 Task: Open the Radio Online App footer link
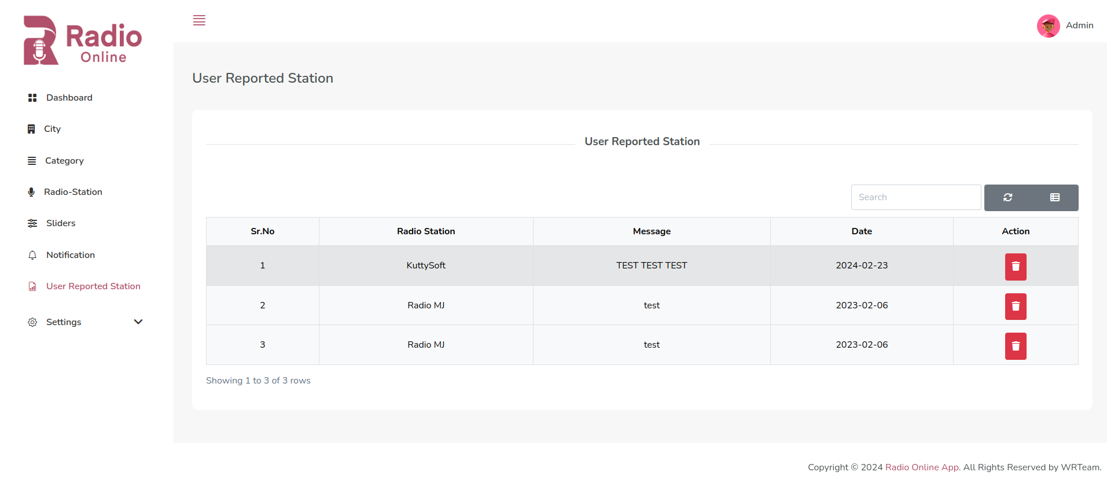(x=922, y=467)
